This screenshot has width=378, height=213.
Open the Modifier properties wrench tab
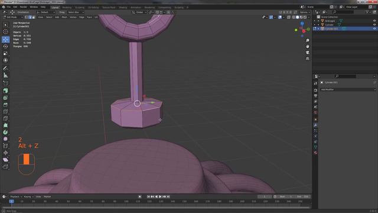(x=315, y=125)
